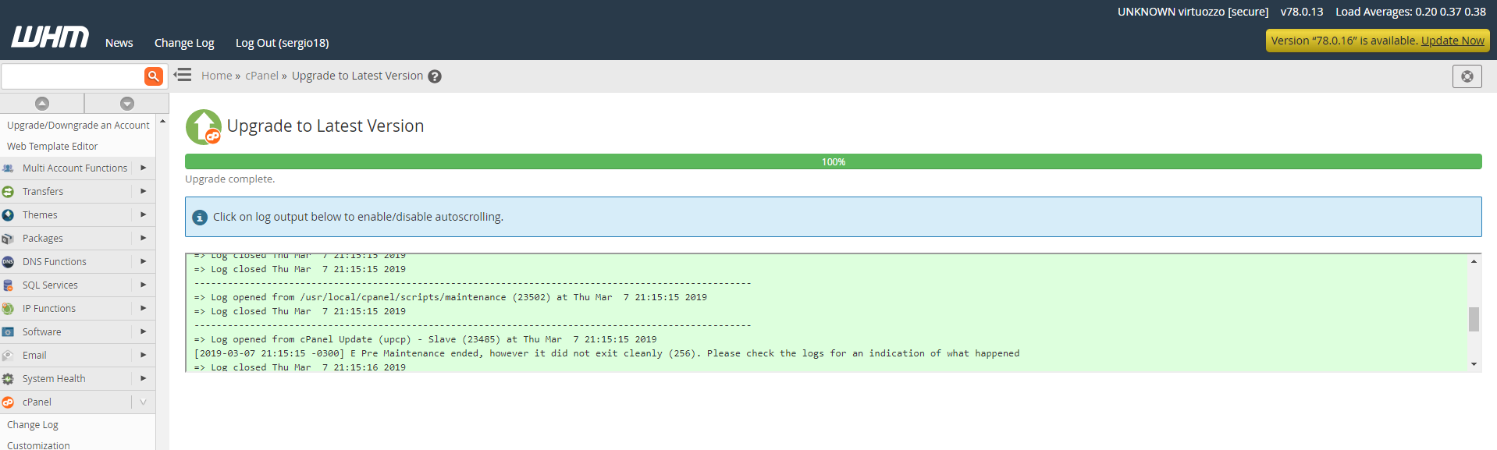This screenshot has width=1497, height=450.
Task: Focus the sidebar search input field
Action: click(73, 76)
